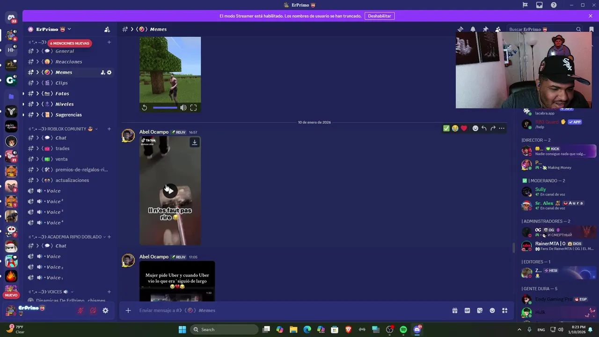599x337 pixels.
Task: React with the laughing-crying emoji
Action: (455, 128)
